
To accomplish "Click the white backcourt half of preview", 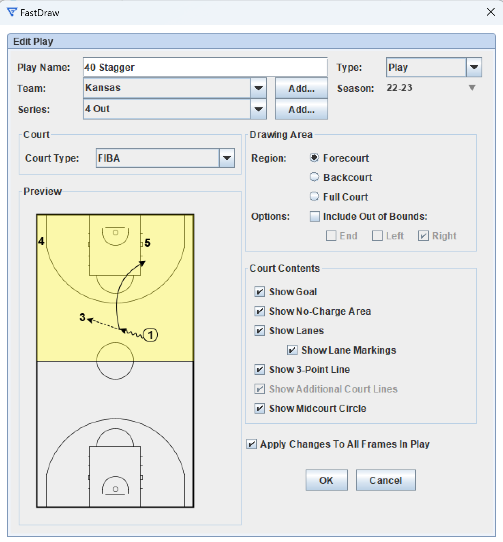I will tap(115, 434).
